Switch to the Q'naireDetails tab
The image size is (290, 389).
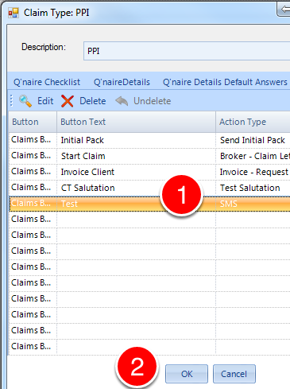pos(122,82)
